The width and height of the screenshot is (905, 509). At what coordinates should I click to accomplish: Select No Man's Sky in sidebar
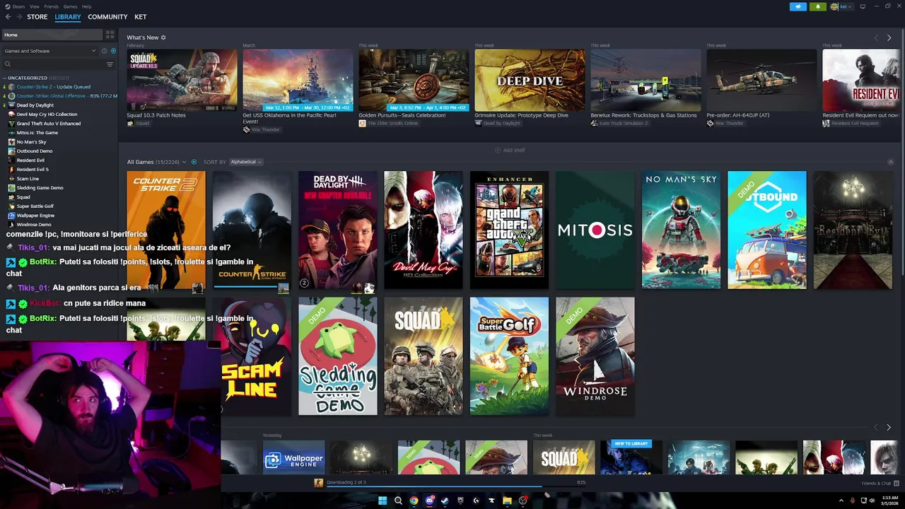point(32,142)
